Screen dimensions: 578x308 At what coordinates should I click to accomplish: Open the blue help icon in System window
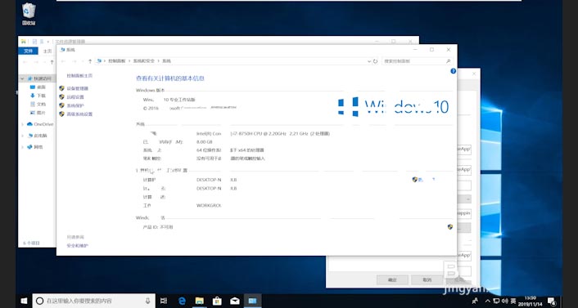click(453, 71)
